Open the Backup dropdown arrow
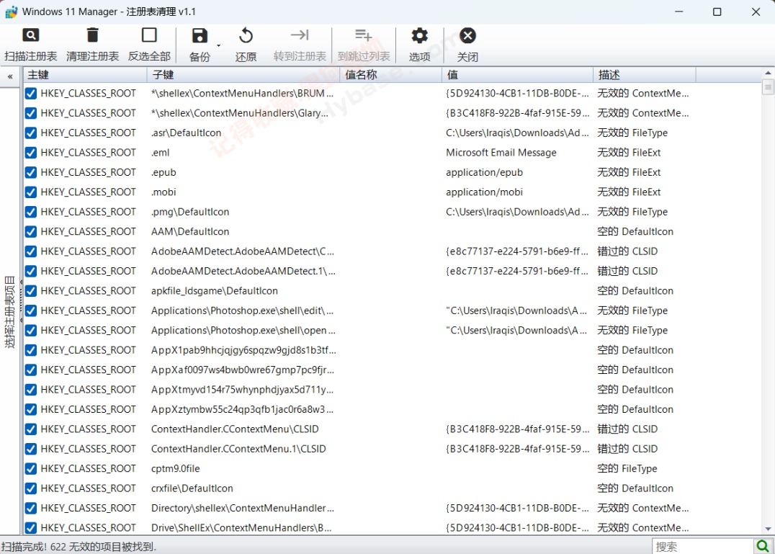Image resolution: width=775 pixels, height=554 pixels. click(218, 45)
